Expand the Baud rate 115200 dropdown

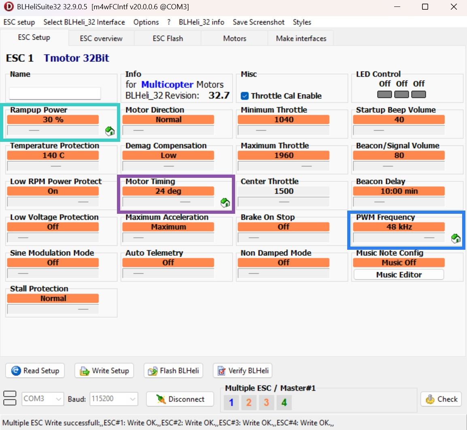(114, 399)
